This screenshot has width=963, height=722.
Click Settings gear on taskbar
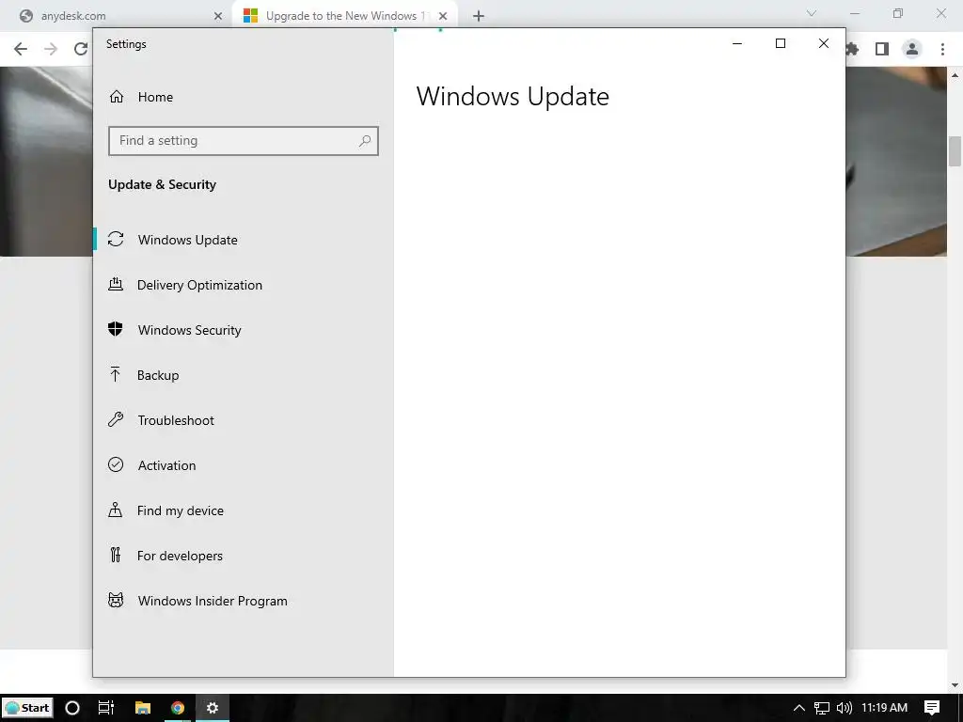tap(213, 708)
